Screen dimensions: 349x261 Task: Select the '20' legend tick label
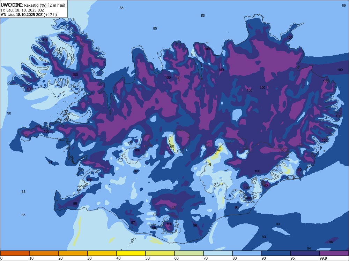60,258
